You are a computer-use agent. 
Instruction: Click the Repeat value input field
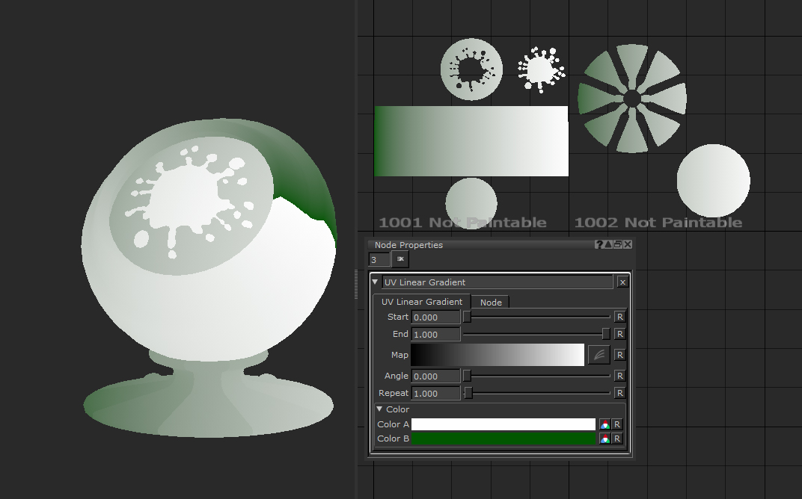pos(435,393)
